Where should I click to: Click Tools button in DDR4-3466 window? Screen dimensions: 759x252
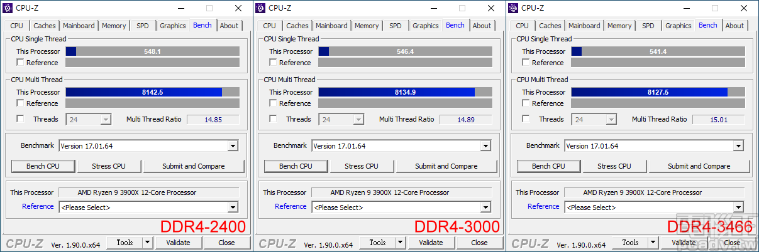pyautogui.click(x=630, y=243)
